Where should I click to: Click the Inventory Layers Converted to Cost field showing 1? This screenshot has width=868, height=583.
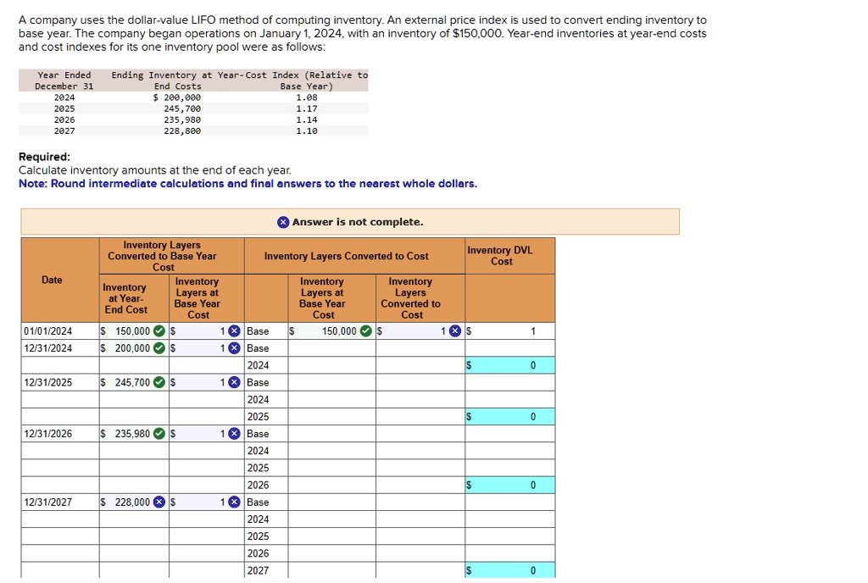pos(415,330)
